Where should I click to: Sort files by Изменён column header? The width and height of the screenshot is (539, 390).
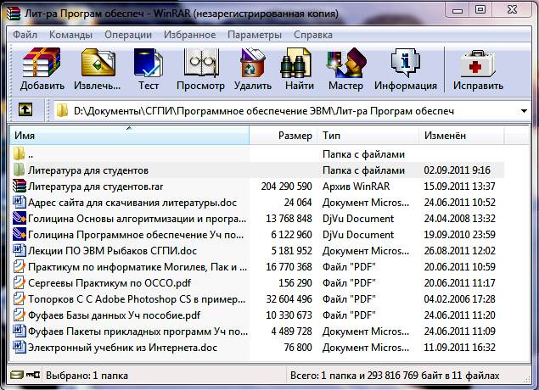tap(461, 136)
